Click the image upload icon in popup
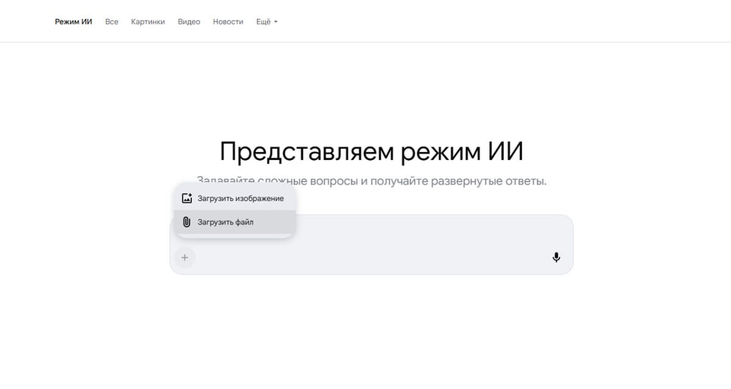This screenshot has width=731, height=389. pos(187,198)
